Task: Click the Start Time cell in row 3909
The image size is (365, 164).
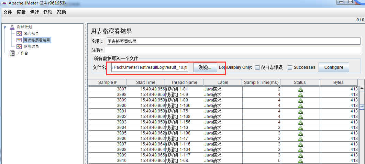Action: [x=146, y=155]
